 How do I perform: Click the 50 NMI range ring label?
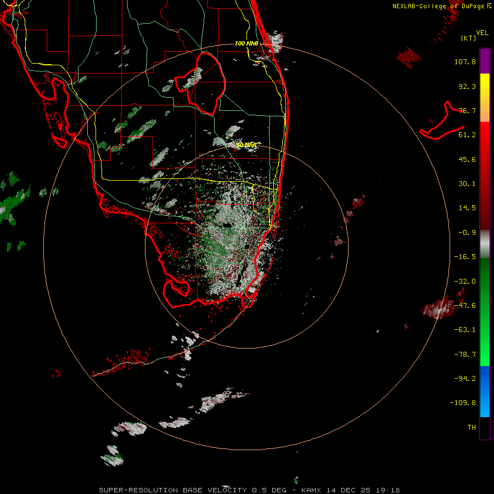click(x=246, y=145)
